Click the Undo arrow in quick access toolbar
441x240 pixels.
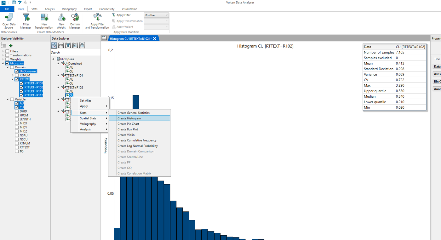tap(20, 3)
